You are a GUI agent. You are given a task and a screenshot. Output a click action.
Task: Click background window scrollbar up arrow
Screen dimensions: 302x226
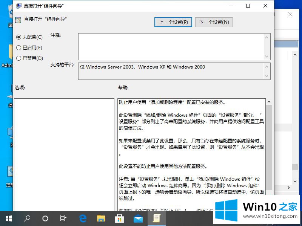point(295,55)
